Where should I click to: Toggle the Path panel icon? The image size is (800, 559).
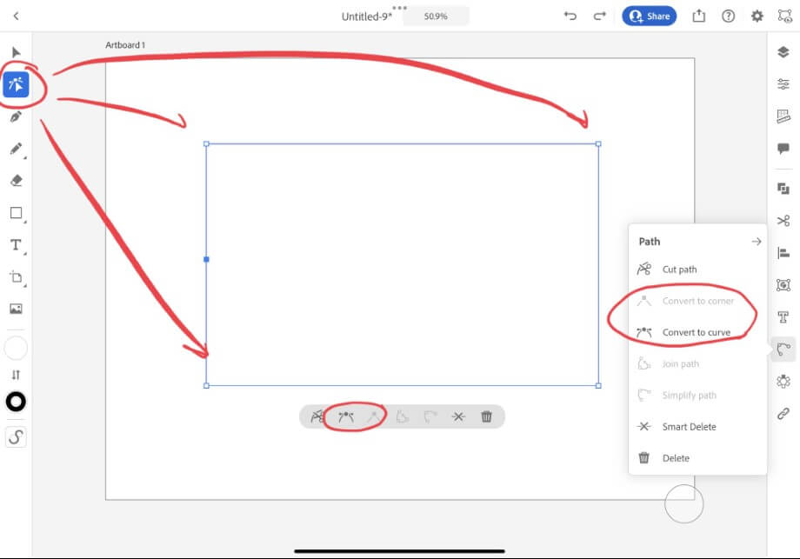783,349
